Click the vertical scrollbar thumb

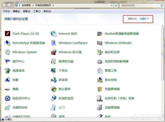(163, 54)
